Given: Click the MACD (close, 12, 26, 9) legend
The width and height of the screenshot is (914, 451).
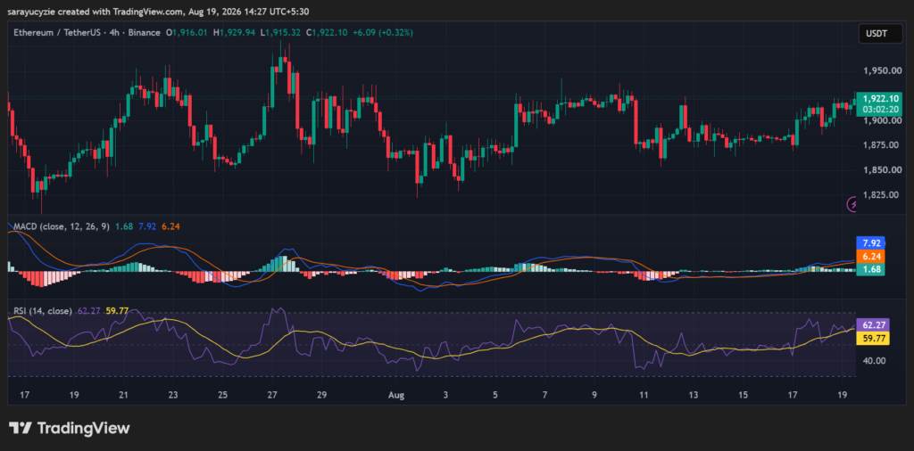Looking at the screenshot, I should pyautogui.click(x=62, y=226).
